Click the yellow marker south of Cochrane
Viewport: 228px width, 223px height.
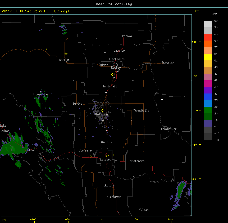90,156
